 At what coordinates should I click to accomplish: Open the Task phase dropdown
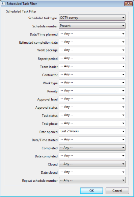coord(92,123)
